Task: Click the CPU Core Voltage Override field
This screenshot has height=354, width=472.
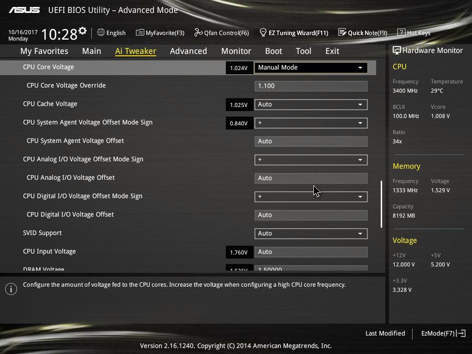Action: tap(311, 86)
